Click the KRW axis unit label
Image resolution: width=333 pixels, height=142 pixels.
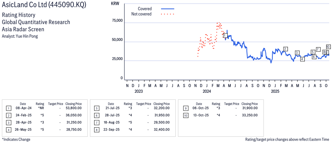(x=114, y=3)
